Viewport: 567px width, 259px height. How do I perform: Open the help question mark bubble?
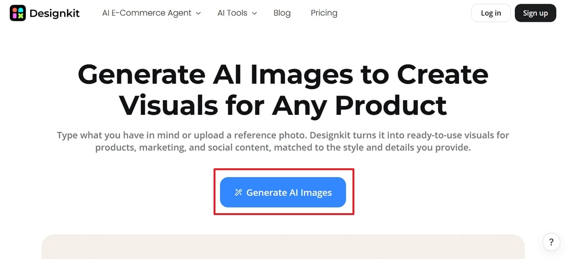click(x=551, y=242)
